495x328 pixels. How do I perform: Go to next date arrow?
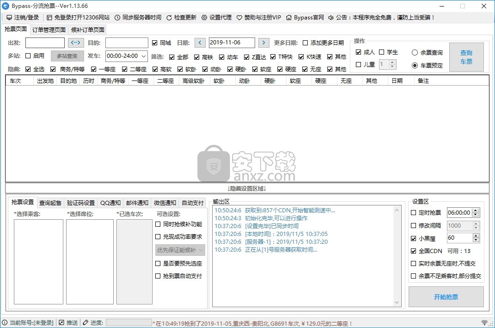pyautogui.click(x=263, y=43)
